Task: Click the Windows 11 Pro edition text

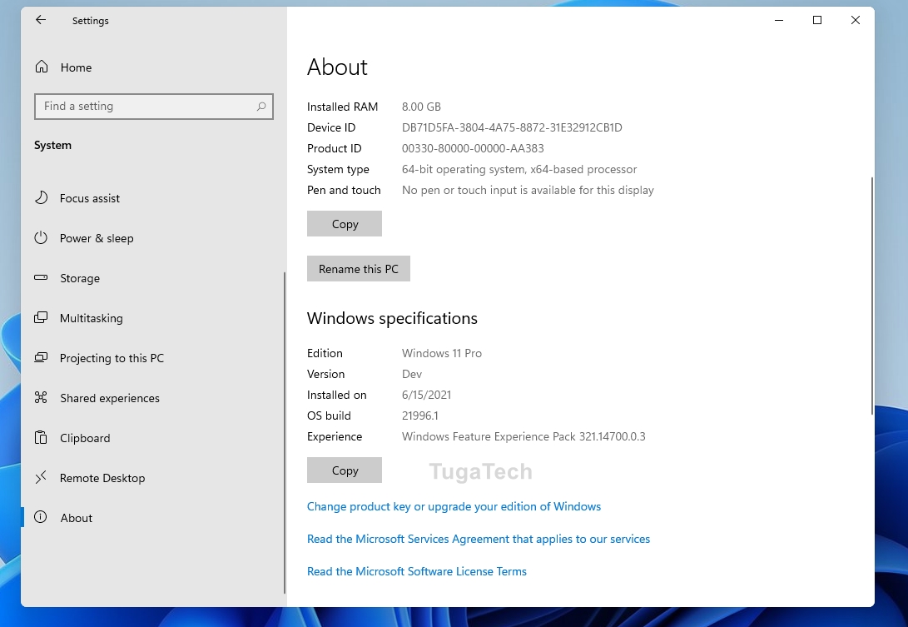Action: coord(442,353)
